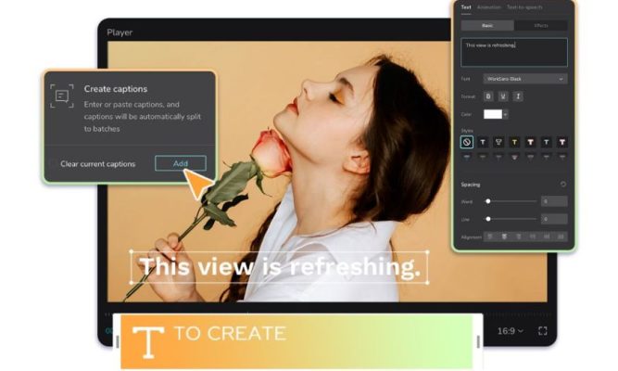Click the large T text icon
Screen dimensions: 618x371
click(148, 343)
